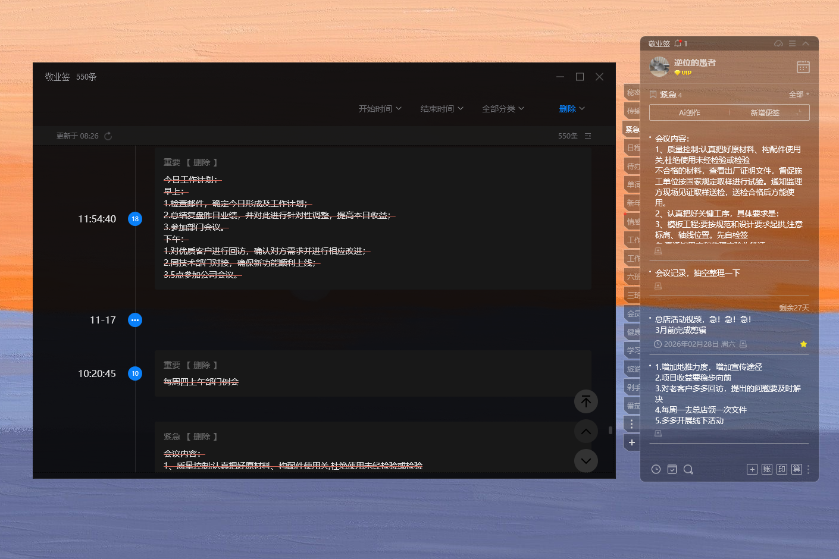The width and height of the screenshot is (839, 559).
Task: Open the 全部 filter on the widget
Action: coord(799,94)
